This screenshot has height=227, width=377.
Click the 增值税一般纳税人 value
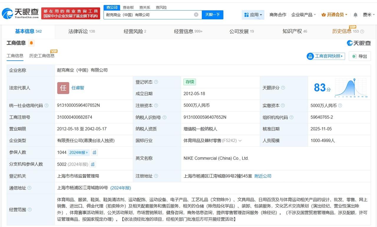tap(200, 129)
